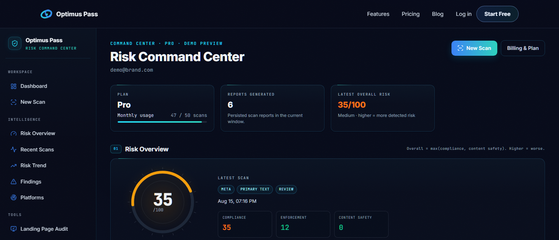
Task: Click the Optimus Pass logo icon in header
Action: click(x=46, y=14)
